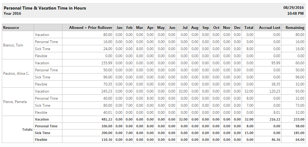The height and width of the screenshot is (147, 308).
Task: Select the Bianco, Tom resource cell
Action: coord(18,45)
